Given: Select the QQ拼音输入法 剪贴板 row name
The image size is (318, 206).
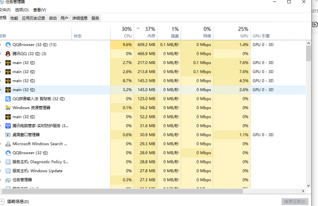Looking at the screenshot, I should tap(39, 99).
